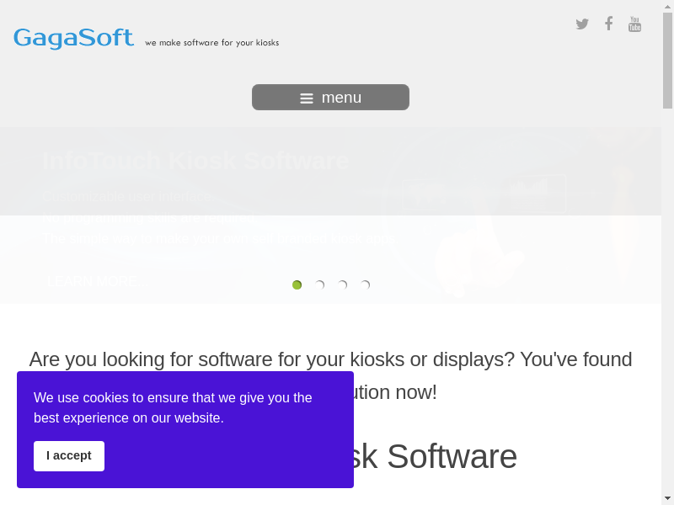Visit the YouTube channel icon
The width and height of the screenshot is (674, 505).
[x=635, y=24]
